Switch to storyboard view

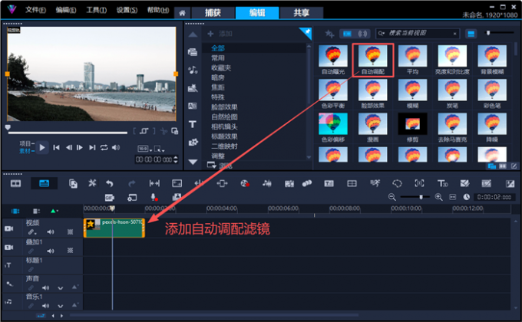(15, 183)
